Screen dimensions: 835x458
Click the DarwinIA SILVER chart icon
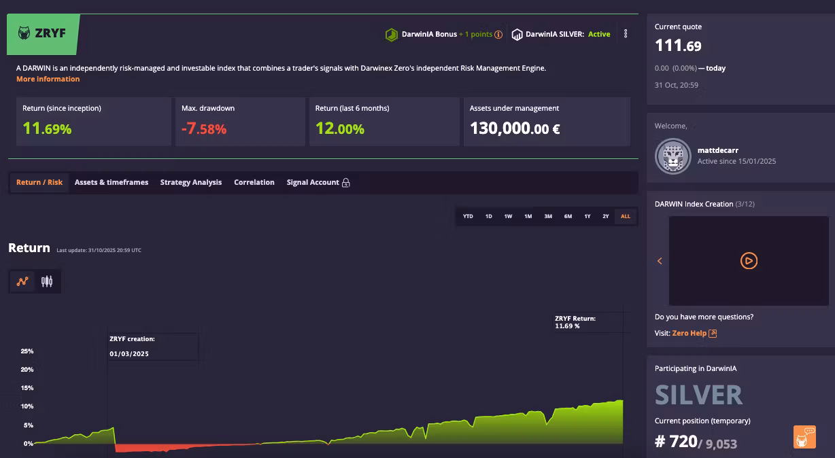click(x=517, y=35)
